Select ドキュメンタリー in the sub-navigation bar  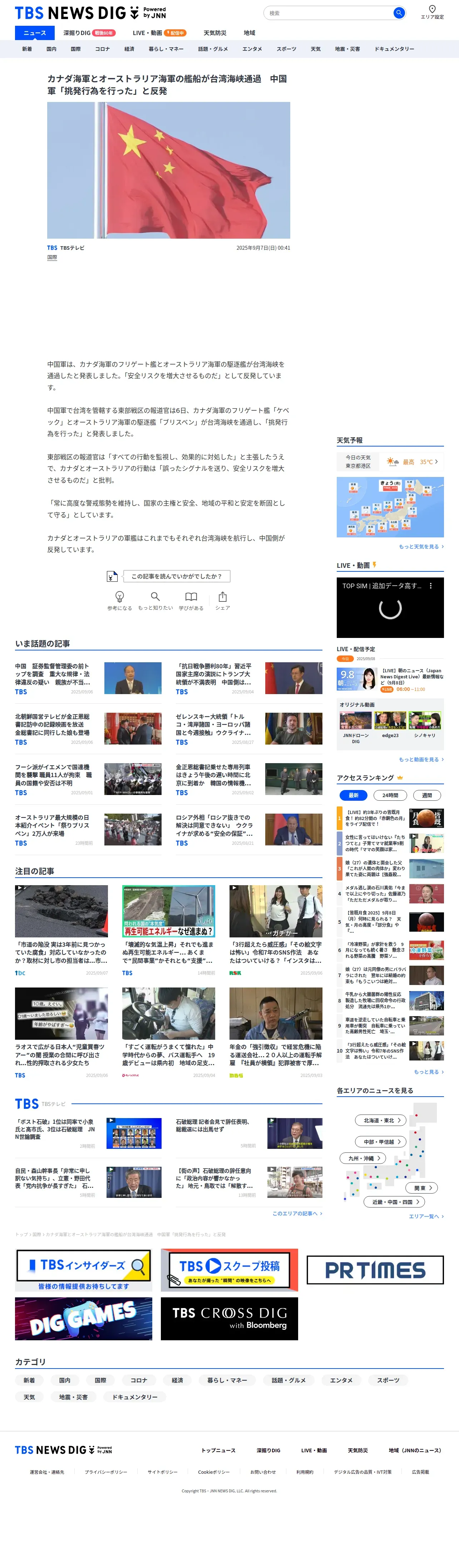click(394, 49)
